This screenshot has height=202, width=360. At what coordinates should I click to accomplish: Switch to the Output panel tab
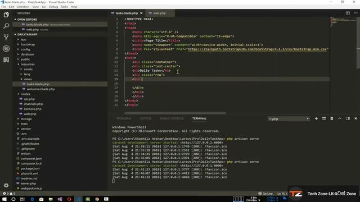146,118
